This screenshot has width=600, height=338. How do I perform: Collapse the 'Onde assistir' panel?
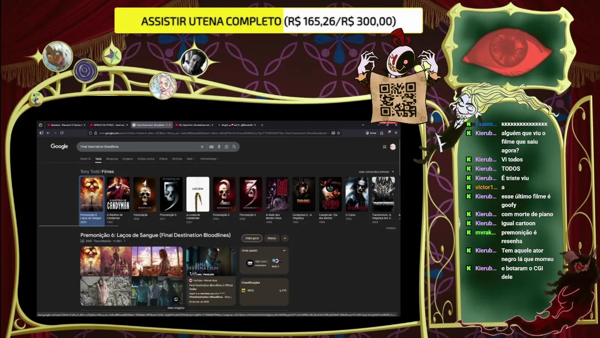coord(284,251)
